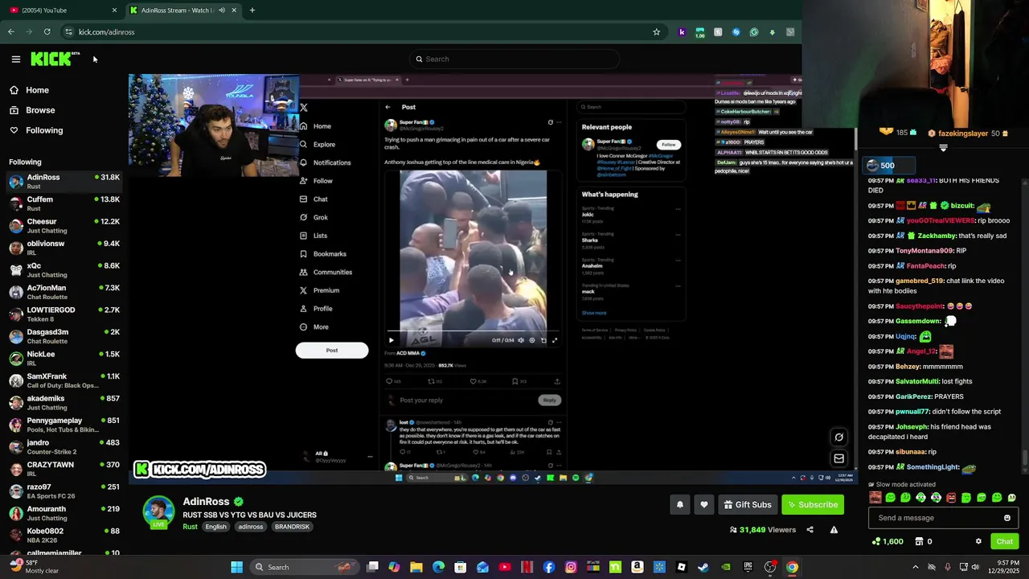
Task: Open the Kick sidebar hamburger menu
Action: (15, 59)
